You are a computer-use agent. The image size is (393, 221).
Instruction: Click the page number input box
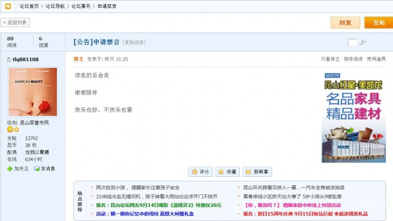tap(353, 43)
